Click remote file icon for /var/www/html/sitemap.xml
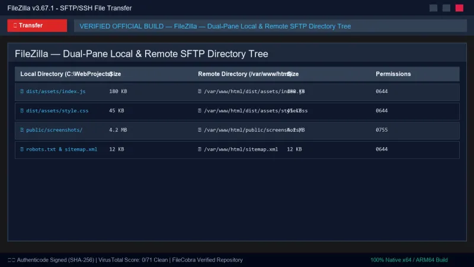 (x=200, y=149)
